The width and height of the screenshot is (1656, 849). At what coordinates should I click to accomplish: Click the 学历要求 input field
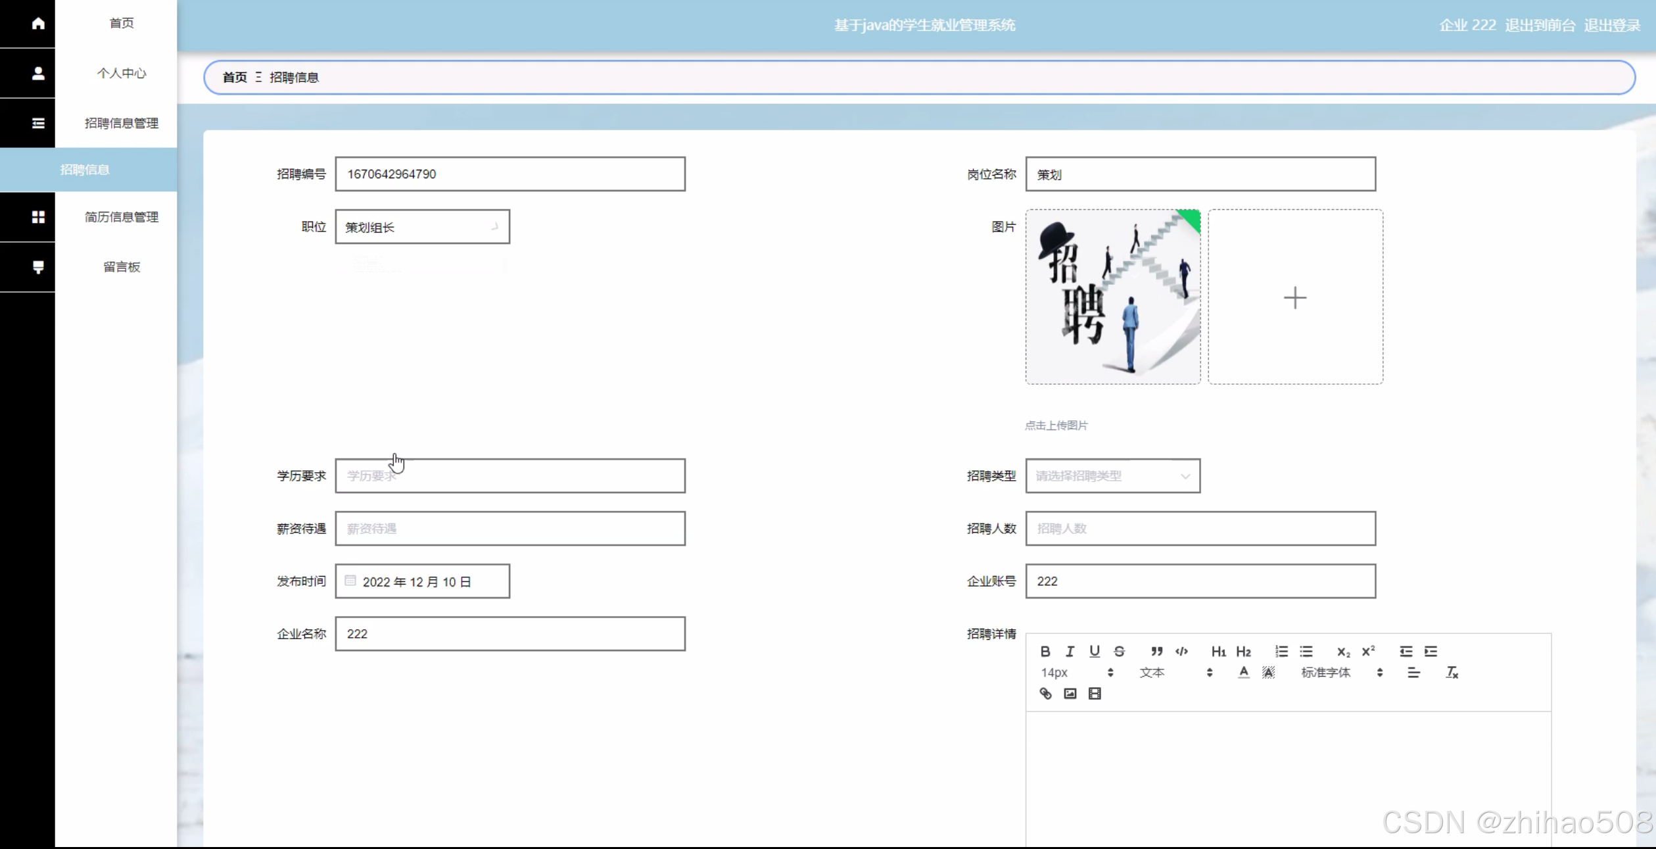(509, 475)
